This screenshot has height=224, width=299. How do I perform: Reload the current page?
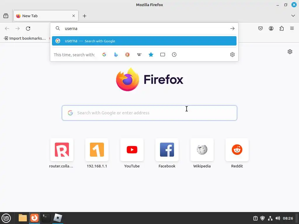[x=28, y=29]
